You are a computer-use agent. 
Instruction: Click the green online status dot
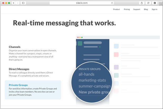point(100,47)
